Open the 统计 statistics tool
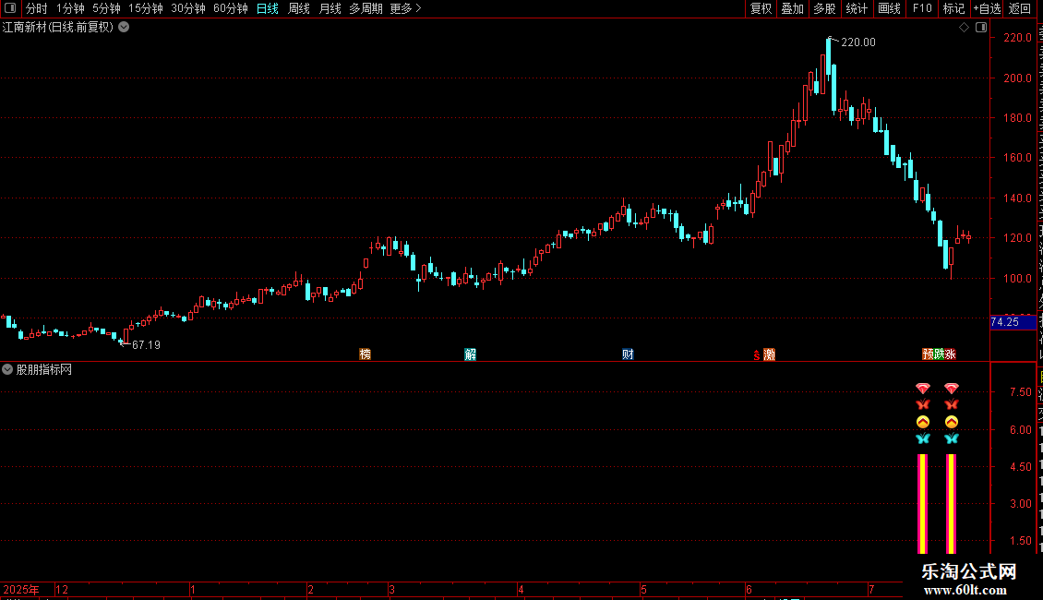The image size is (1043, 600). (856, 8)
